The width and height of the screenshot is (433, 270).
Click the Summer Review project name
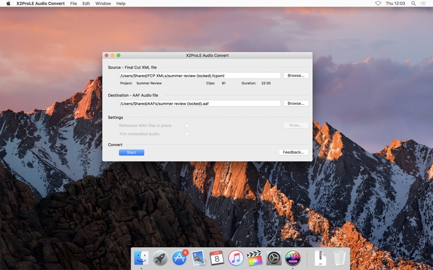[149, 83]
